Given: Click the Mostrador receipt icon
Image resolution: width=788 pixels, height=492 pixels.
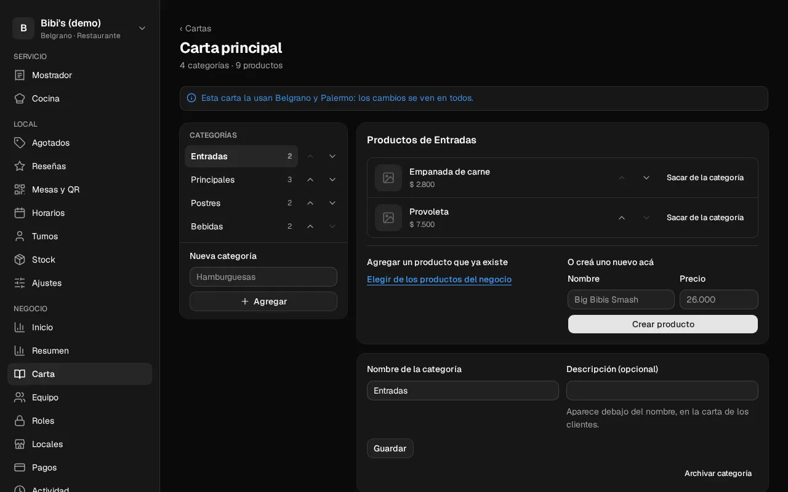Looking at the screenshot, I should point(20,75).
